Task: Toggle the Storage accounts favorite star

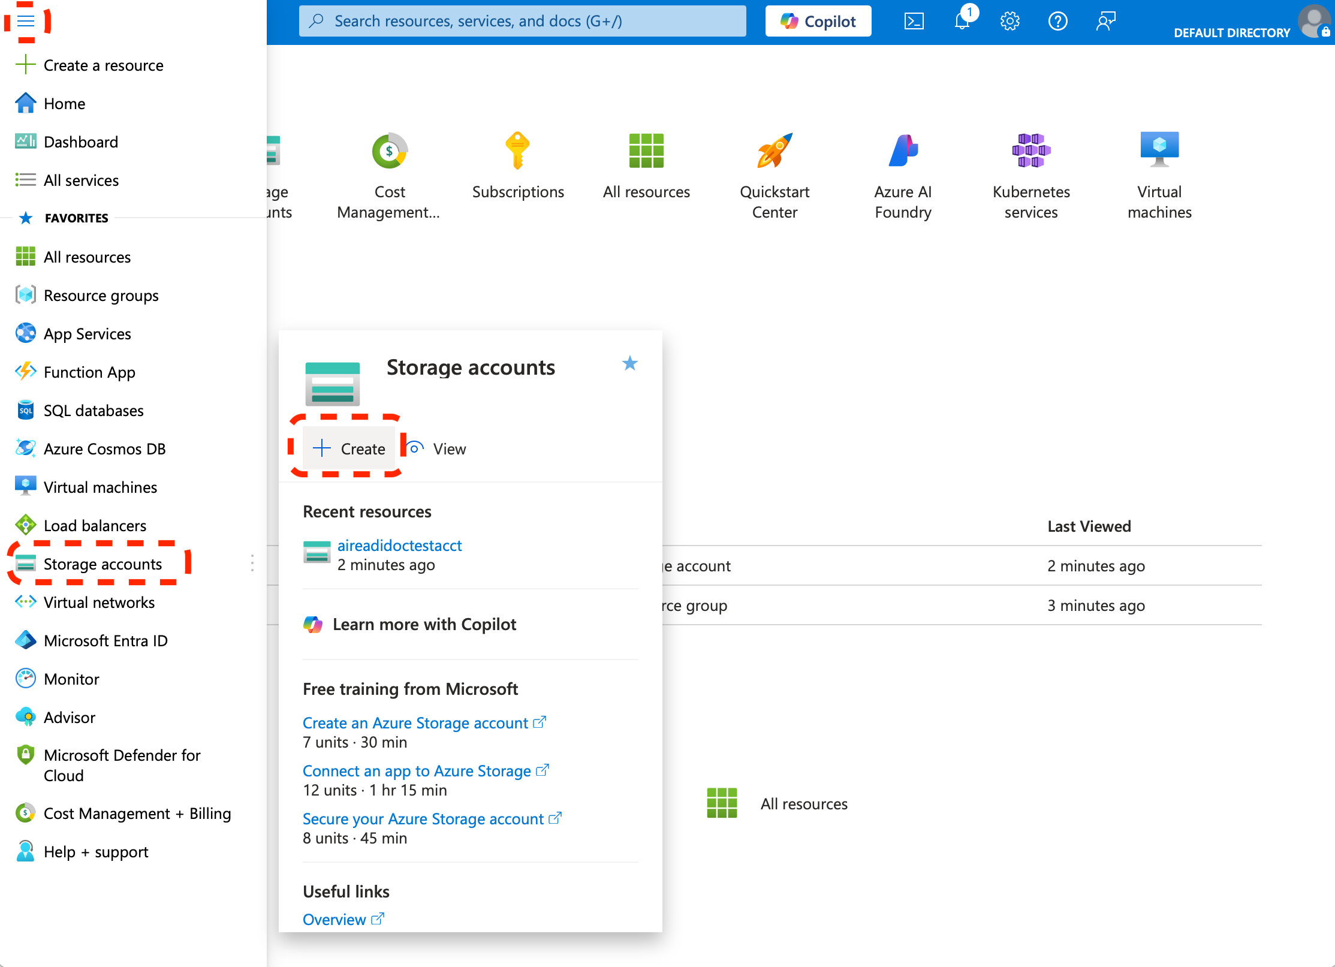Action: (629, 363)
